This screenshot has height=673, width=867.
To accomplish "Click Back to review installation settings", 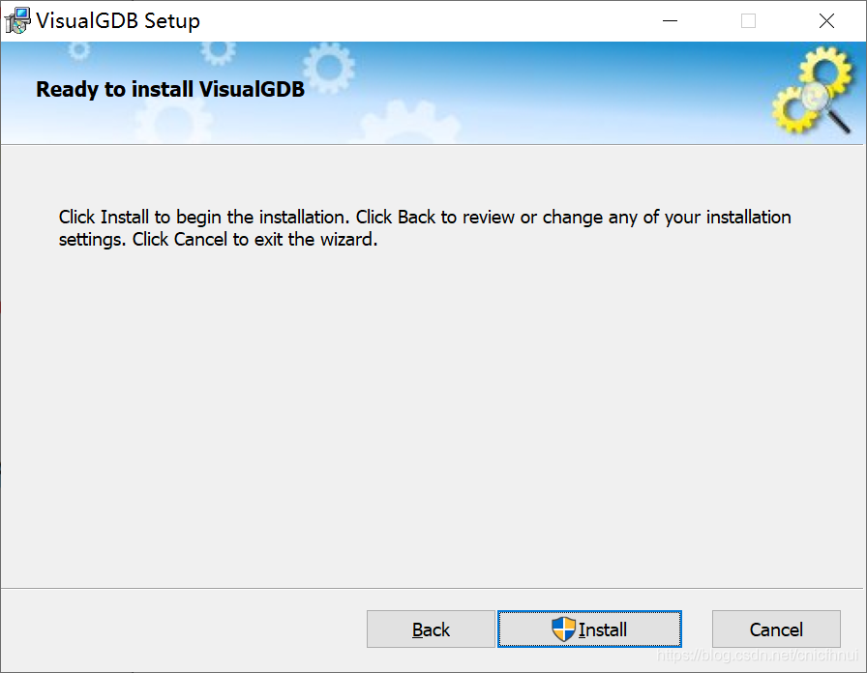I will [430, 629].
